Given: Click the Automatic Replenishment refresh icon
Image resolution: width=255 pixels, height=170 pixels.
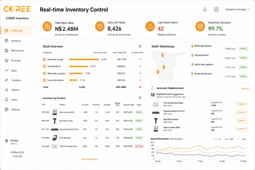Looking at the screenshot, I should [x=152, y=88].
